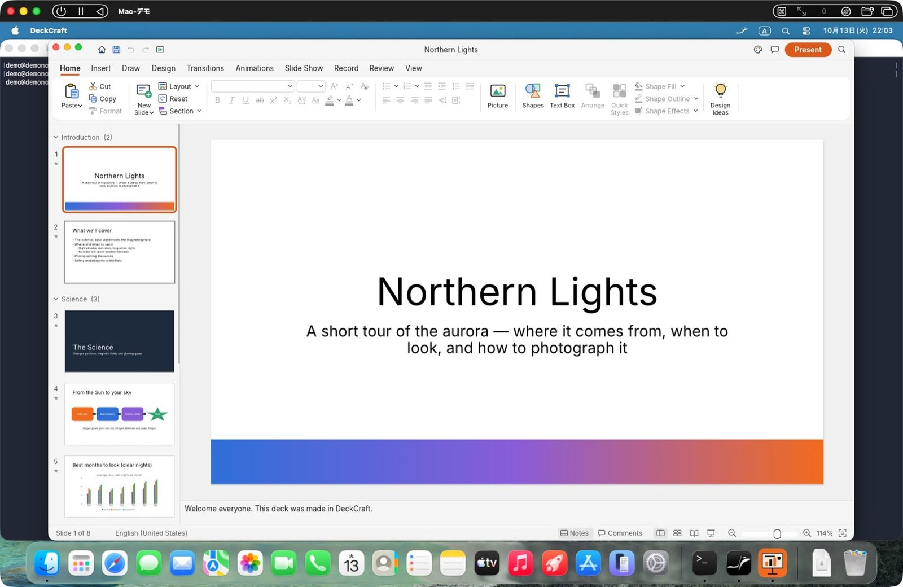This screenshot has width=903, height=587.
Task: Open the font size combo box
Action: click(x=311, y=86)
